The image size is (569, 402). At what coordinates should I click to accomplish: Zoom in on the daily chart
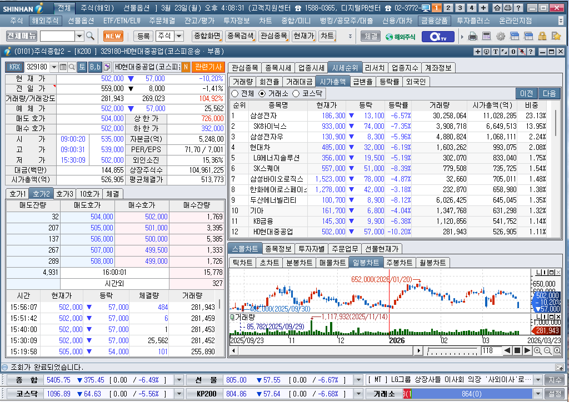(538, 350)
